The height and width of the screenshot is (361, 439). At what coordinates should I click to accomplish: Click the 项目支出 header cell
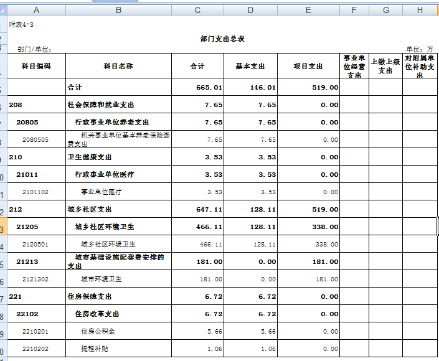tap(308, 66)
